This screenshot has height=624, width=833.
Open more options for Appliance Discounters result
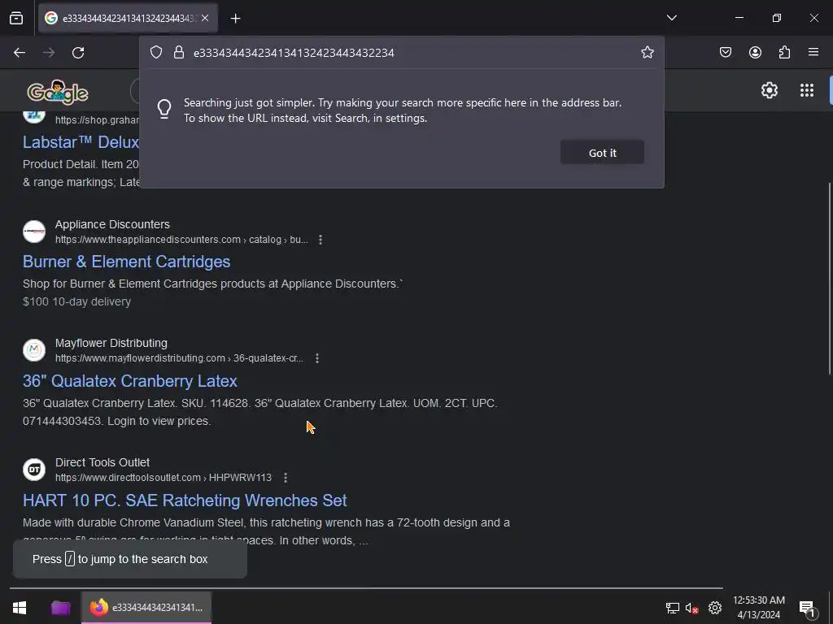tap(321, 240)
